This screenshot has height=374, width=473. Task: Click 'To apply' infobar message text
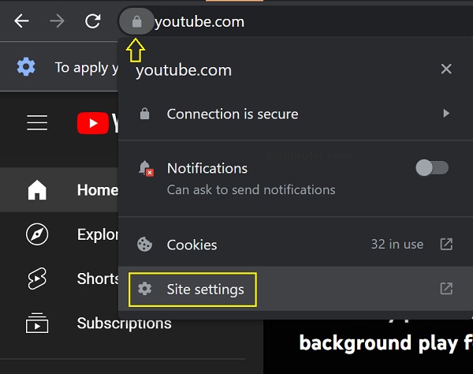[87, 68]
